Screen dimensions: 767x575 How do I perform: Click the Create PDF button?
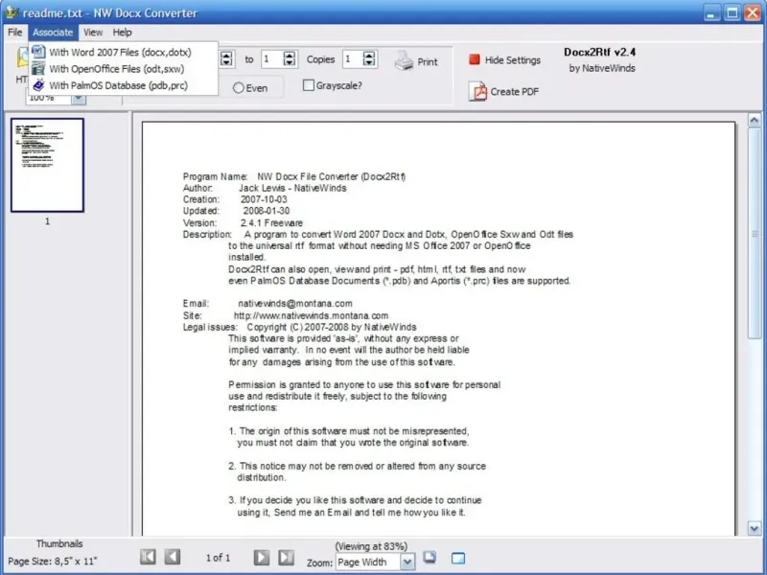(x=504, y=91)
